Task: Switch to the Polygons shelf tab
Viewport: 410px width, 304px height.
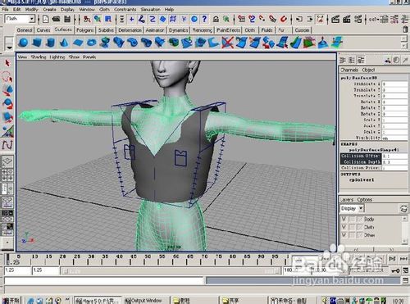Action: coord(85,30)
